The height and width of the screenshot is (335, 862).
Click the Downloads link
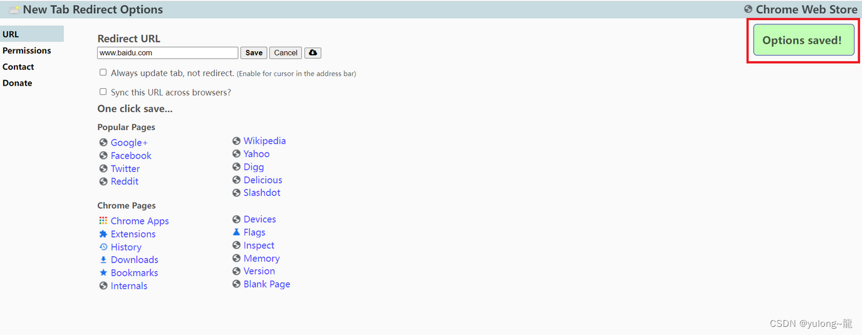134,259
